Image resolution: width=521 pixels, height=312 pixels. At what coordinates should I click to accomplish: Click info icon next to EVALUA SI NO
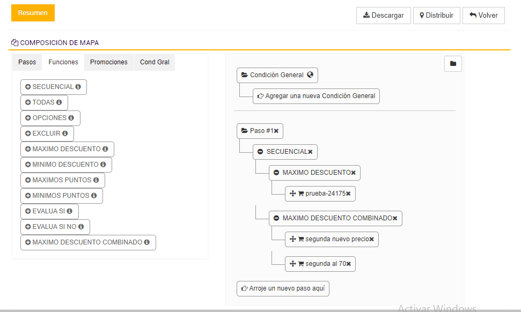pyautogui.click(x=82, y=227)
